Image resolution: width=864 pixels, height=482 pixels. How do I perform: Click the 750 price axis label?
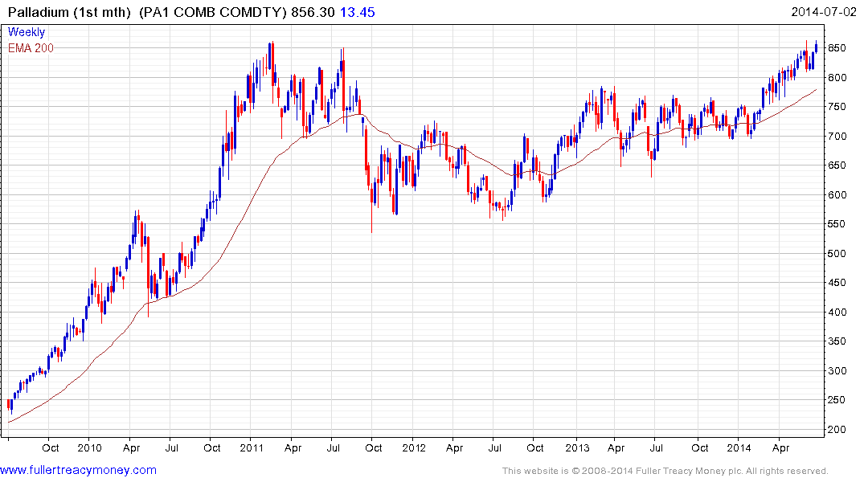coord(837,107)
